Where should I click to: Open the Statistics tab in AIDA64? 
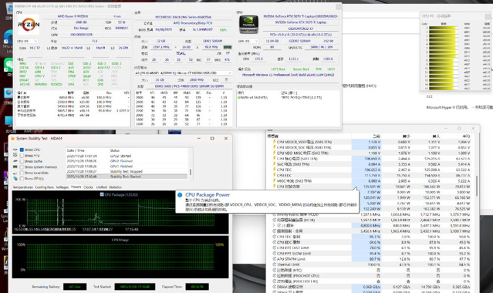point(117,186)
